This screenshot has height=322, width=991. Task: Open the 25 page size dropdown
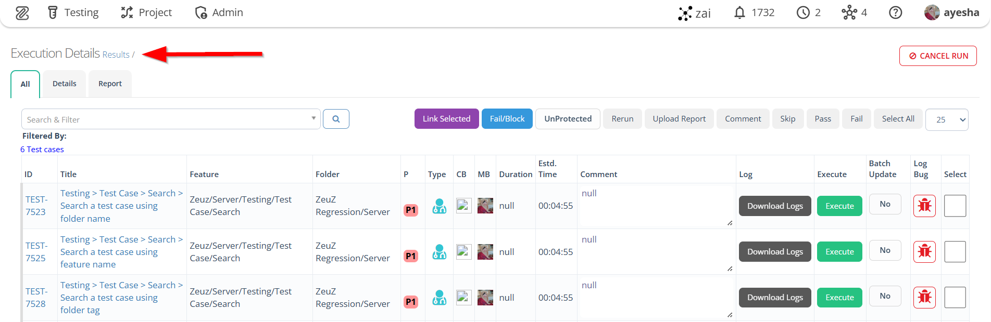(x=947, y=119)
